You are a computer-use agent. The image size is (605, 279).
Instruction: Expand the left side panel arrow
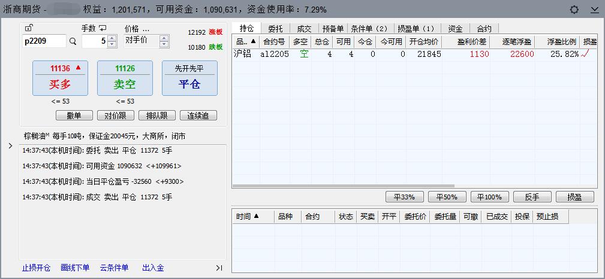[x=10, y=145]
